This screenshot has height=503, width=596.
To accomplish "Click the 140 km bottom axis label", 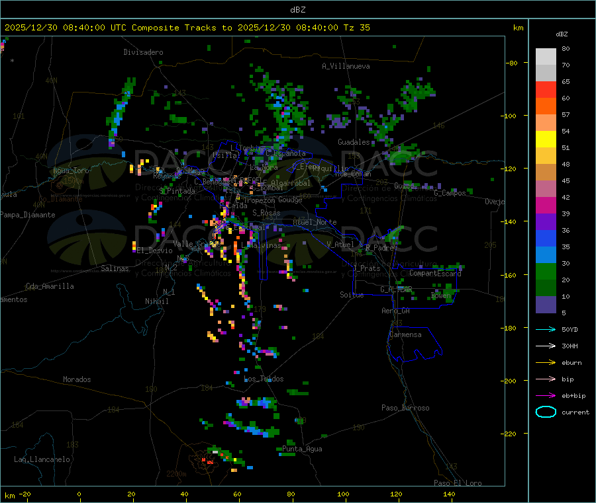I will click(449, 494).
